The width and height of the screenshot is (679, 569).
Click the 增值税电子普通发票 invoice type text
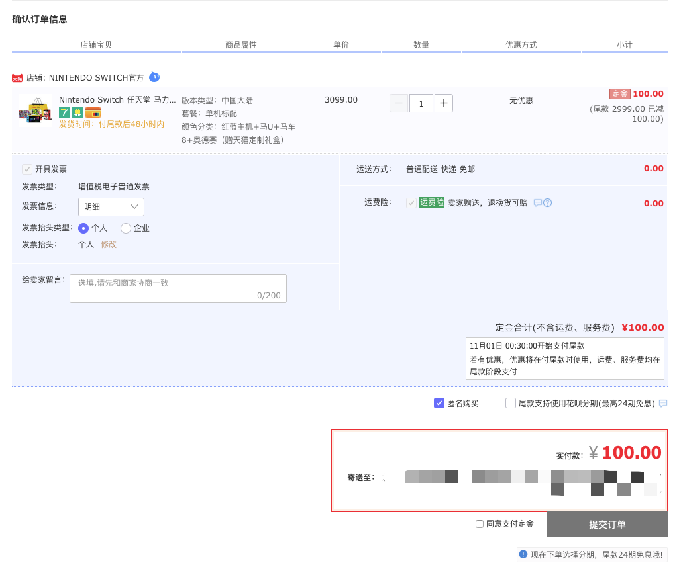[x=114, y=187]
